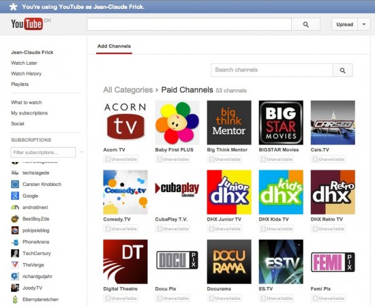Screen dimensions: 375x306
Task: Open the Acorn TV channel thumbnail
Action: coord(125,123)
